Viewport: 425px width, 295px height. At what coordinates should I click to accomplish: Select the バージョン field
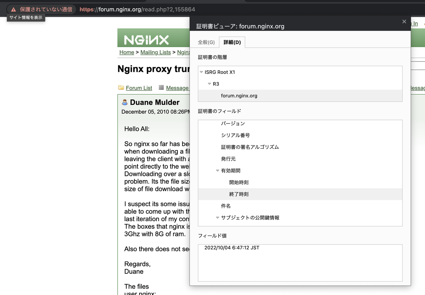300,123
